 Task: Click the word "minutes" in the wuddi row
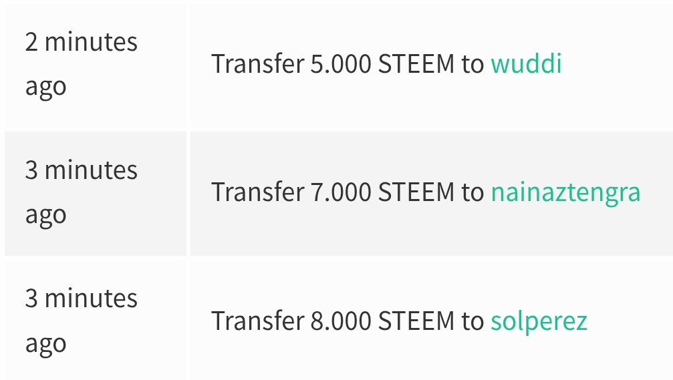tap(91, 42)
